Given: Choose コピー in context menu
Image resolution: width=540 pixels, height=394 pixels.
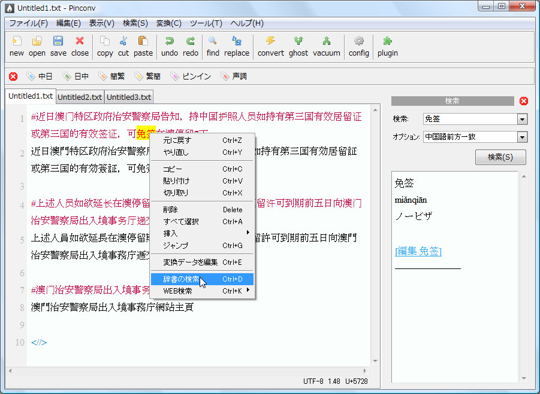Looking at the screenshot, I should 203,169.
